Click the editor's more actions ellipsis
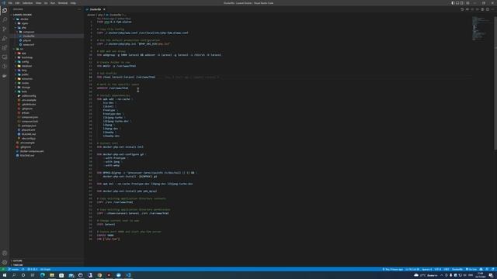The width and height of the screenshot is (497, 279). [x=492, y=9]
